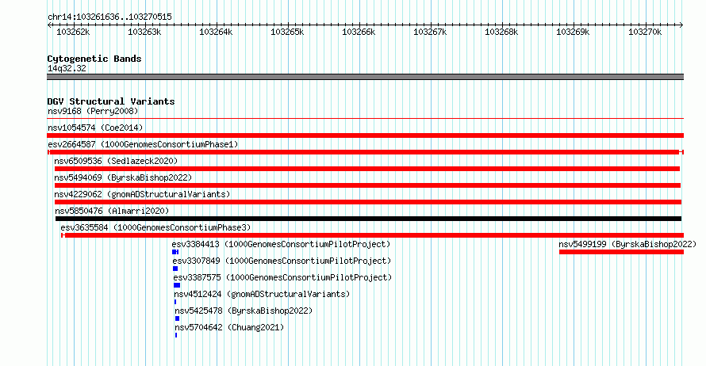The width and height of the screenshot is (706, 366).
Task: Click the 103268k ruler label
Action: [501, 32]
